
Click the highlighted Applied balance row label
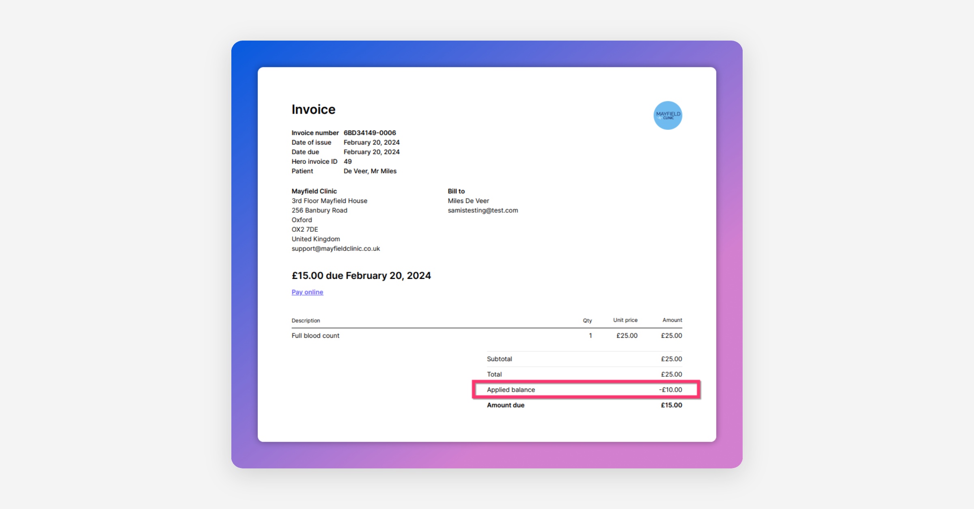(x=511, y=390)
